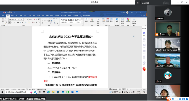The height and width of the screenshot is (101, 189).
Task: Click the show paragraph marks icon
Action: tap(58, 23)
